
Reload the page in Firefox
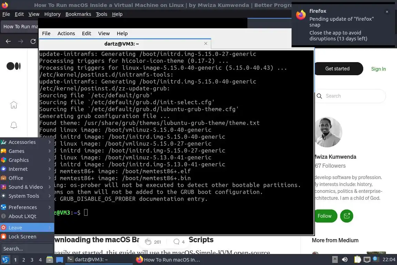point(33,41)
